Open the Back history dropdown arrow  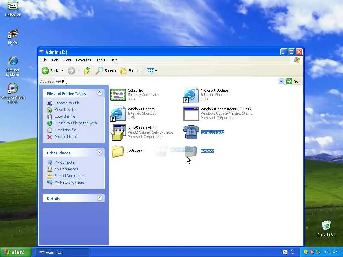click(x=62, y=71)
